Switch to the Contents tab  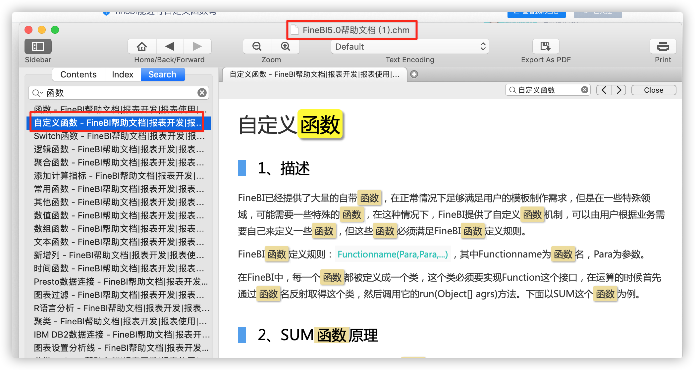click(x=79, y=74)
